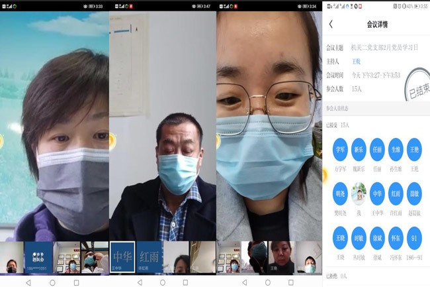Select the 中华 avatar in participant list
The height and width of the screenshot is (287, 430).
pyautogui.click(x=377, y=194)
